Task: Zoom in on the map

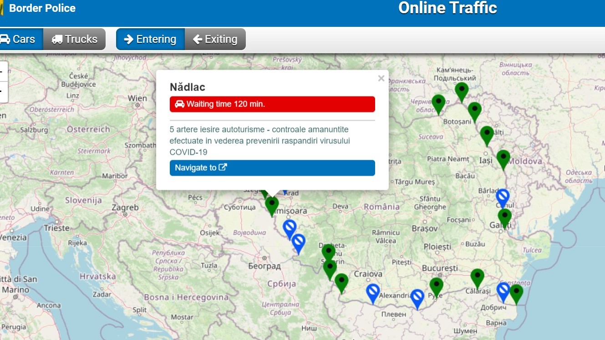Action: point(2,71)
